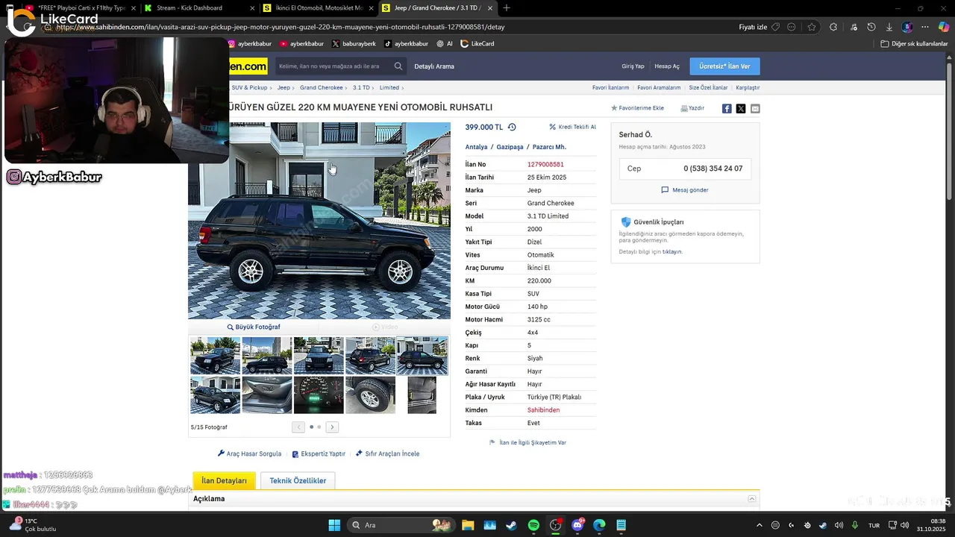Click the search magnifier icon in sahibinden search box

[398, 66]
